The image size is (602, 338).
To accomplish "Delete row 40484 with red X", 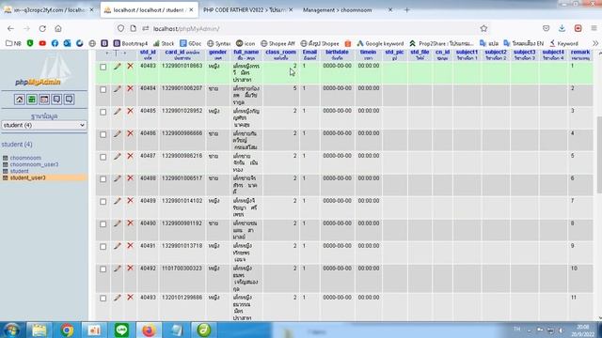I will pyautogui.click(x=130, y=88).
